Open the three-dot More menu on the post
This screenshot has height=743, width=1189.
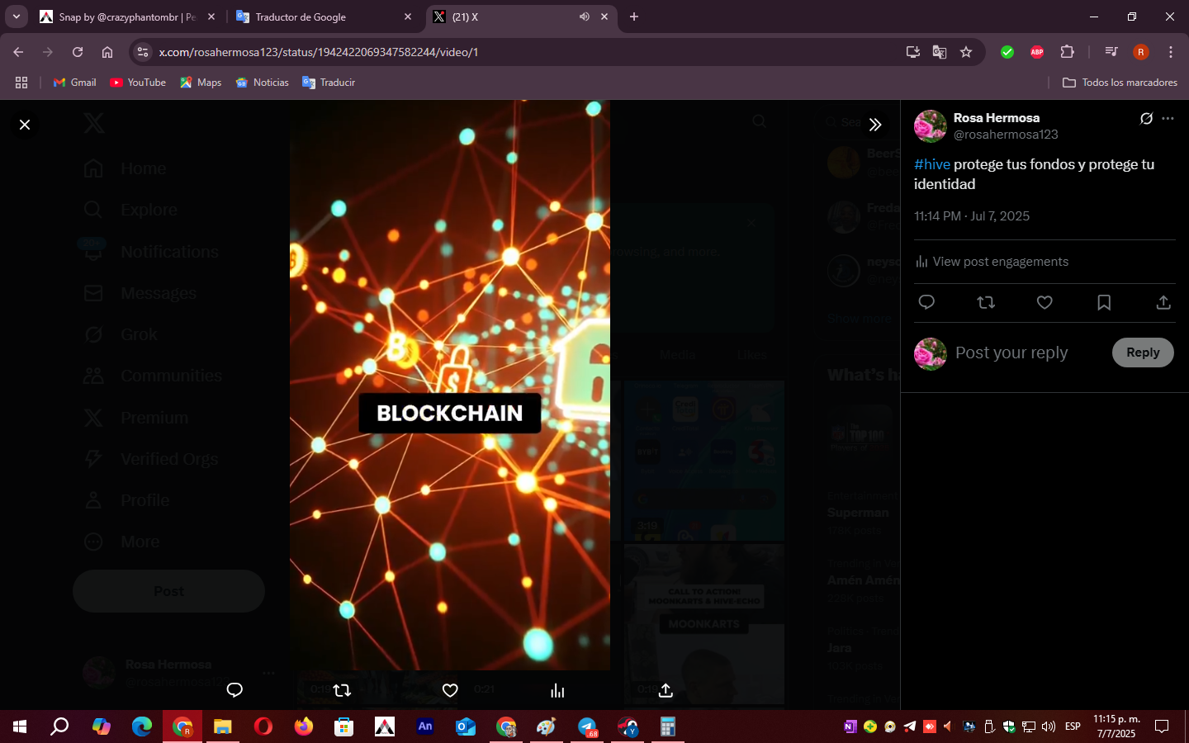[1168, 118]
